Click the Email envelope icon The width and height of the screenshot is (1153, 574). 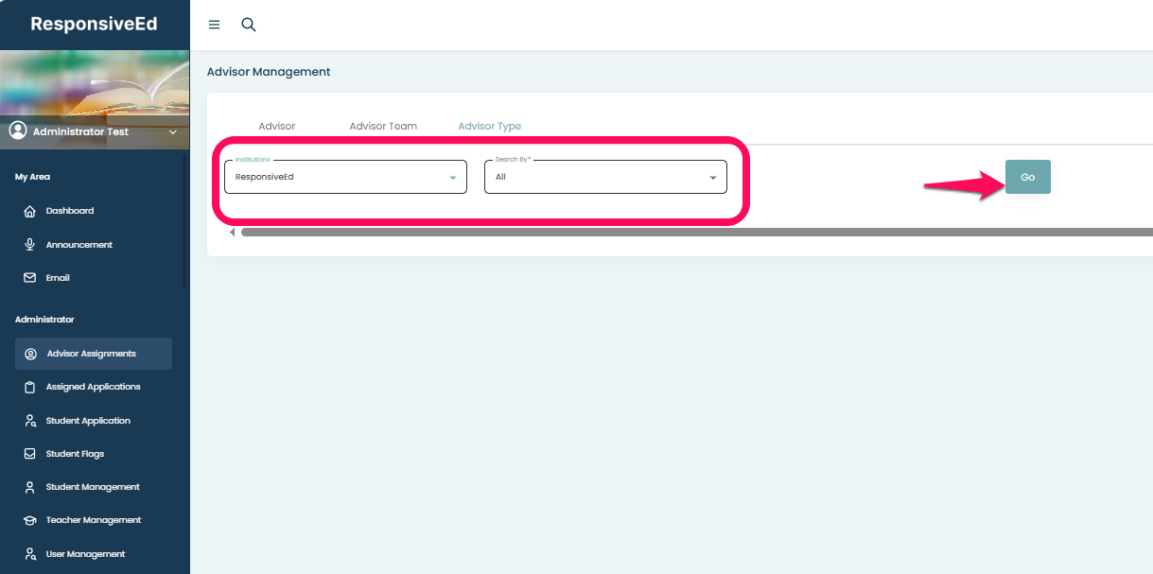click(x=29, y=278)
